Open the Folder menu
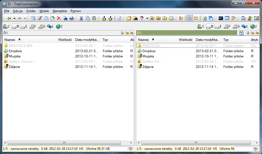The image size is (262, 154). [x=31, y=11]
